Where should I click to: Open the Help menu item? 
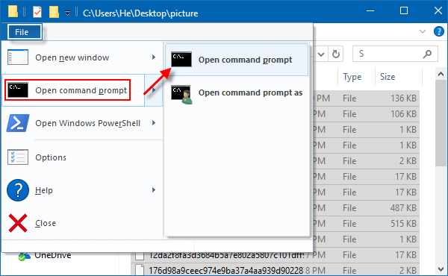[81, 190]
